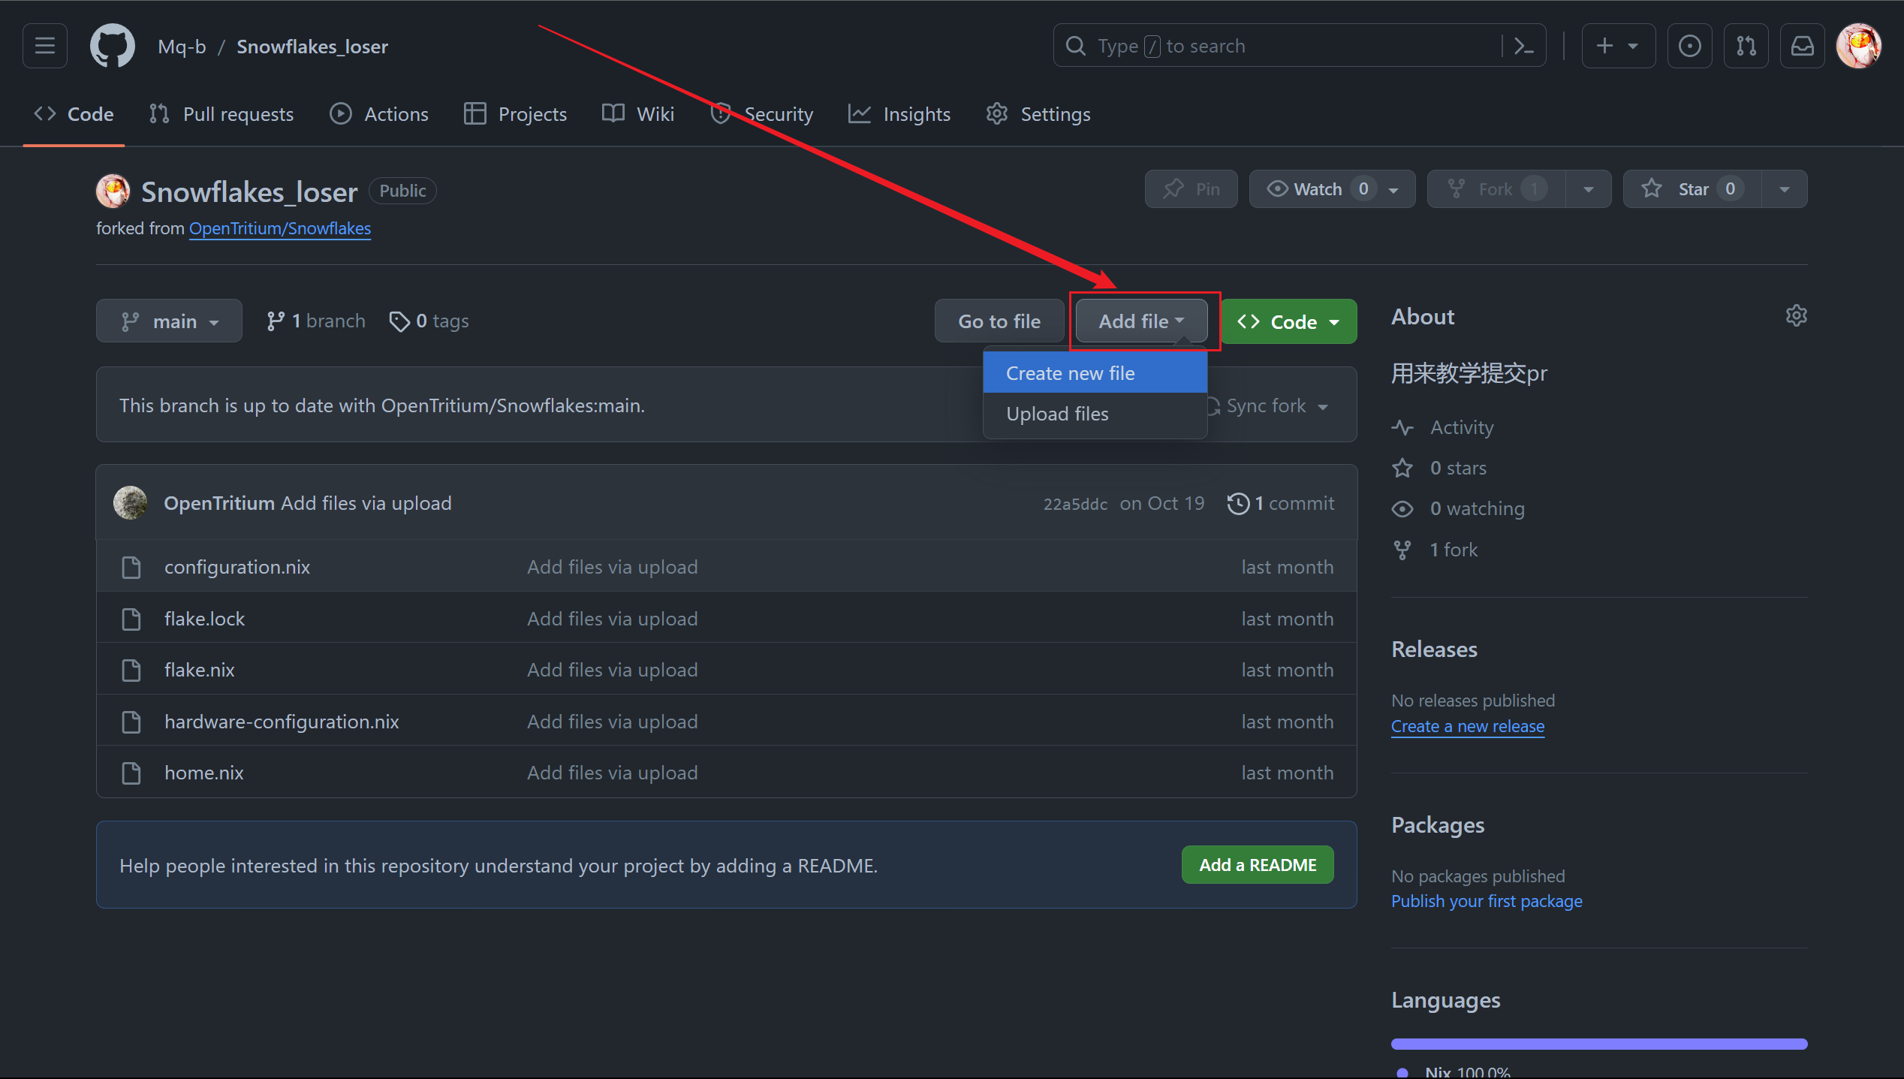Choose Create new file menu entry
This screenshot has width=1904, height=1079.
click(1095, 373)
